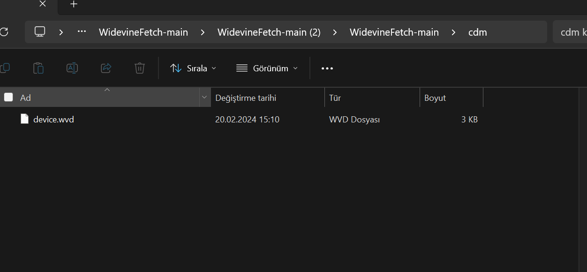This screenshot has height=272, width=587.
Task: Click the cdm search box
Action: point(571,32)
